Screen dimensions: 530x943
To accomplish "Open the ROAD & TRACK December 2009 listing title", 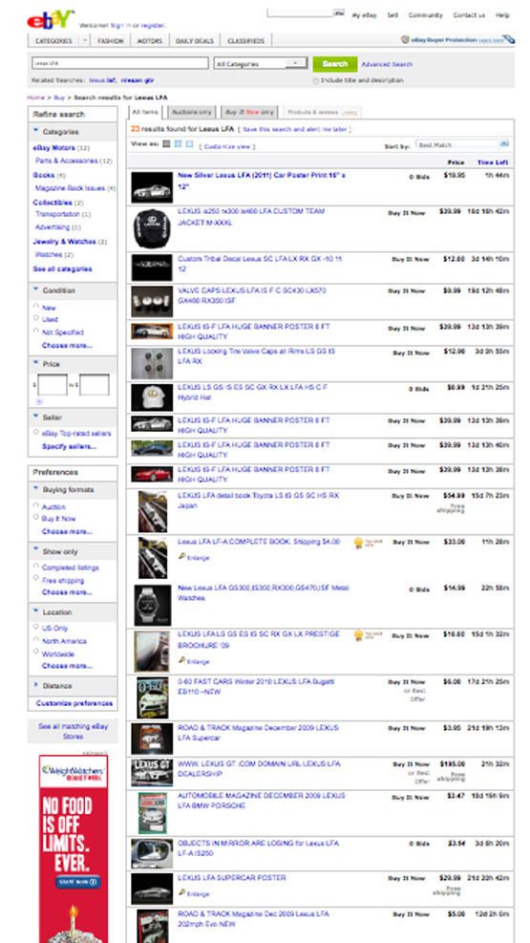I will pyautogui.click(x=259, y=733).
